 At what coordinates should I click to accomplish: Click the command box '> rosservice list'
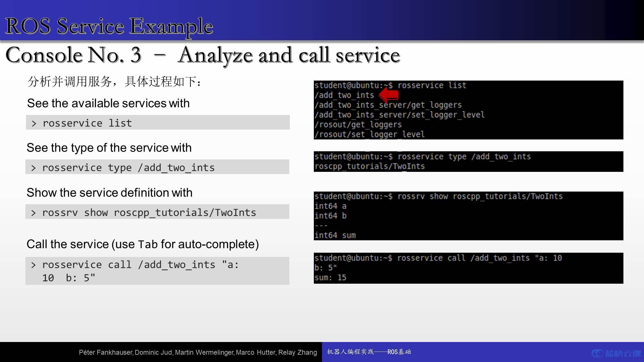pyautogui.click(x=158, y=122)
